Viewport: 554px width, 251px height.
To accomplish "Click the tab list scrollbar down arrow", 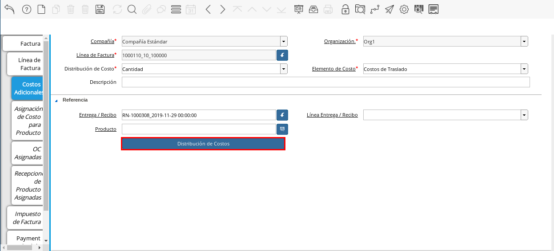I will (46, 240).
